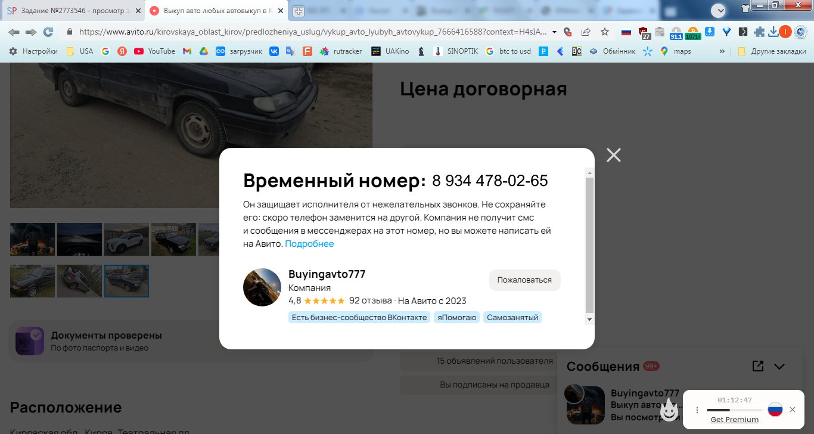Collapse the Сообщения panel with chevron
814x434 pixels.
click(x=779, y=367)
